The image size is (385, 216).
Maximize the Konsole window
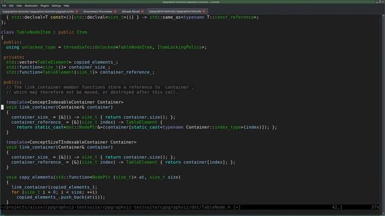(380, 2)
